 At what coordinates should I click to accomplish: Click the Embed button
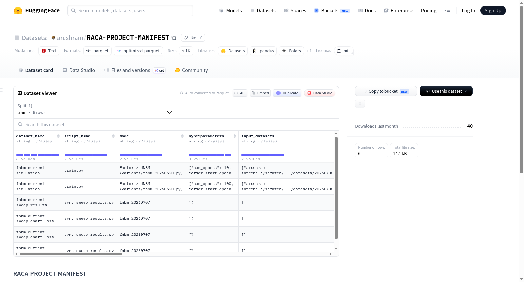tap(260, 93)
